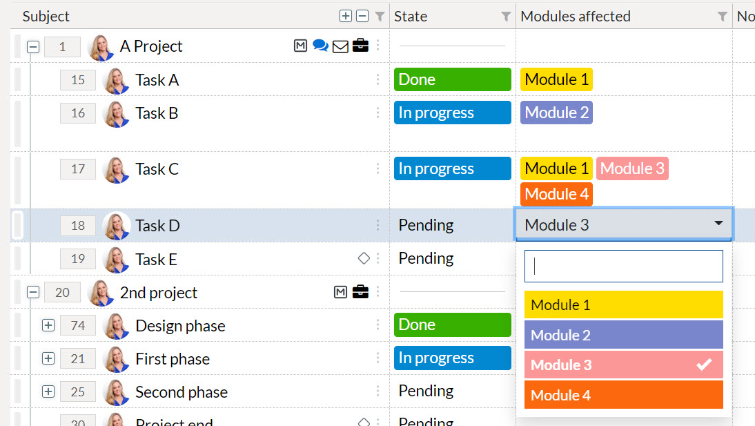Click the Done state of Design phase
Image resolution: width=755 pixels, height=426 pixels.
click(x=453, y=325)
